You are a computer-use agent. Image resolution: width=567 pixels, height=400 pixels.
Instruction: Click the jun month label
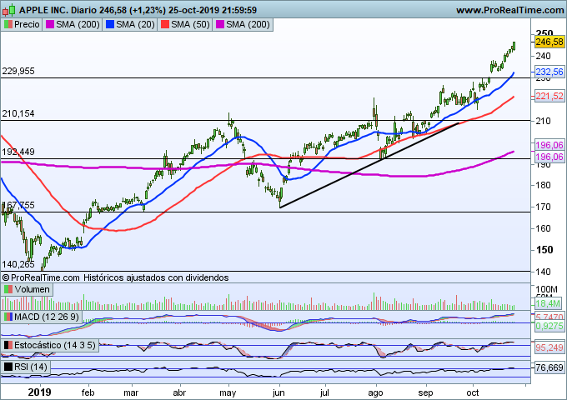click(278, 392)
